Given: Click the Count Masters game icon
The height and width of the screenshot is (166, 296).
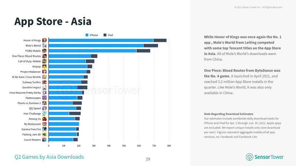Looking at the screenshot, I should point(44,140).
